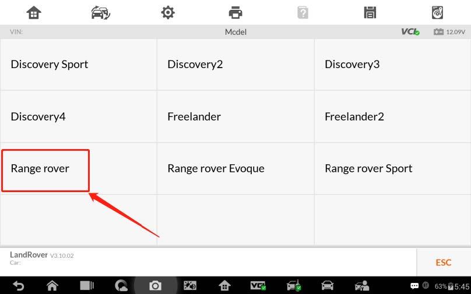Tap the VCI connection status indicator
Screen dimensions: 471x294
(410, 32)
